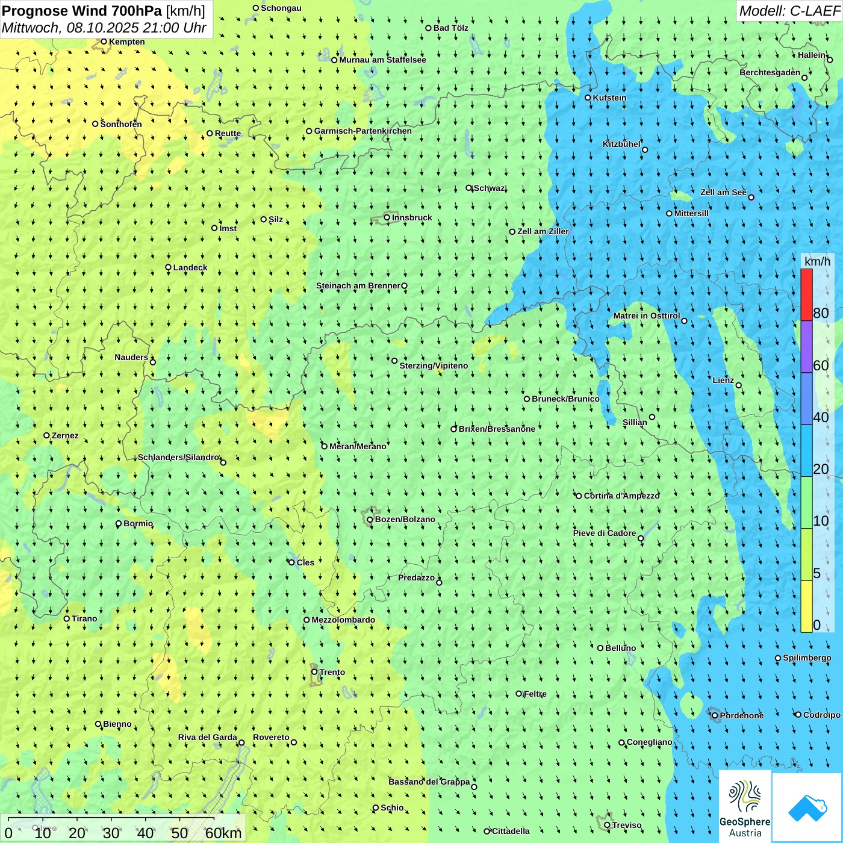
Task: Click the Bienno label
Action: pyautogui.click(x=117, y=724)
